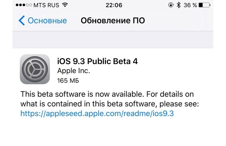Tap the rotation lock icon
226x146 pixels.
click(171, 5)
